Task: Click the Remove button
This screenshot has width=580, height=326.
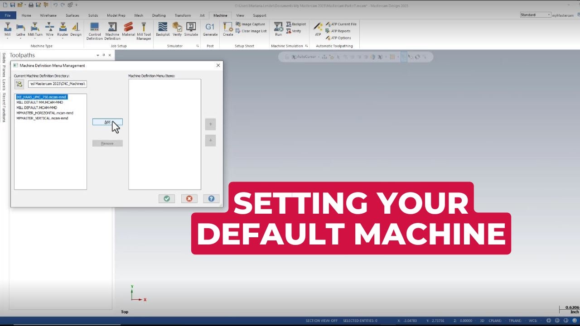Action: 107,143
